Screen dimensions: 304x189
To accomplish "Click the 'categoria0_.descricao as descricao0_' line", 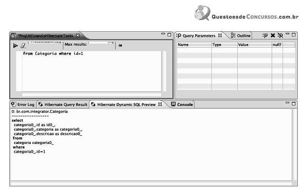I will click(x=48, y=134).
